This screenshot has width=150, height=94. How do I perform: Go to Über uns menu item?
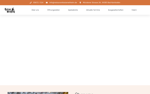click(35, 10)
